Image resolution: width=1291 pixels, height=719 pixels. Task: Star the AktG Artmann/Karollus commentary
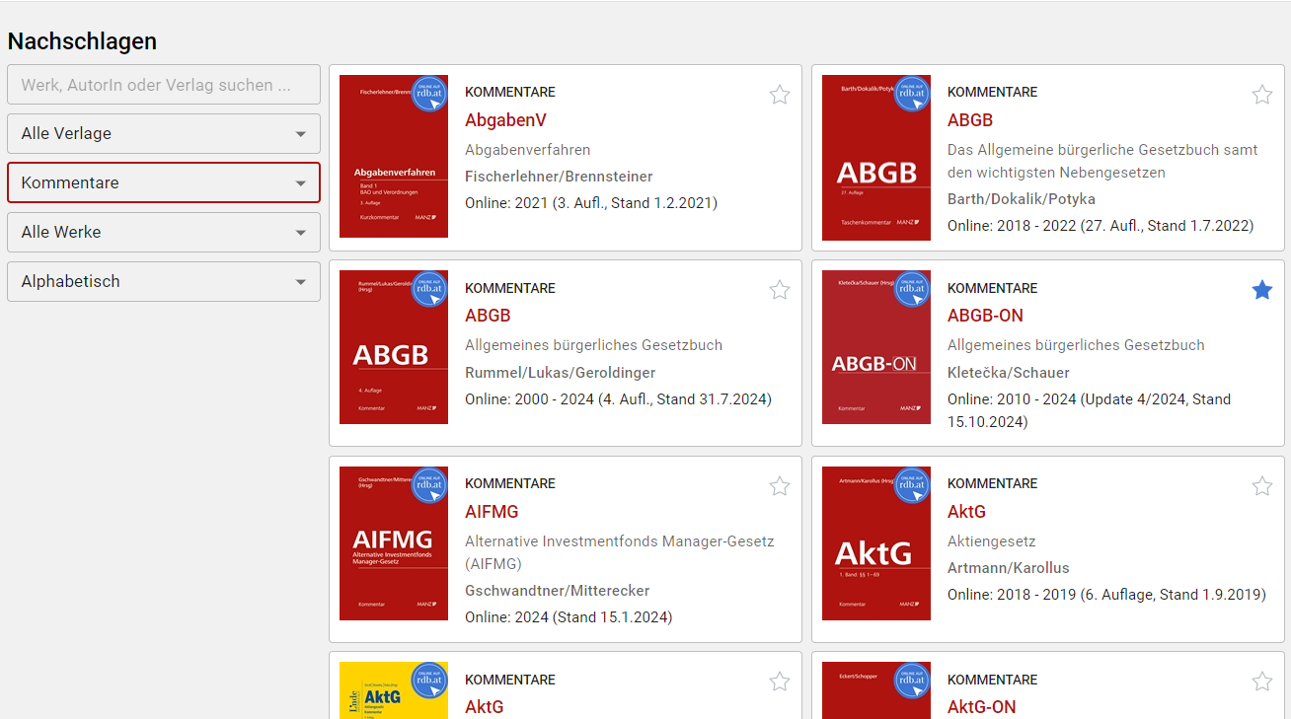tap(1262, 486)
